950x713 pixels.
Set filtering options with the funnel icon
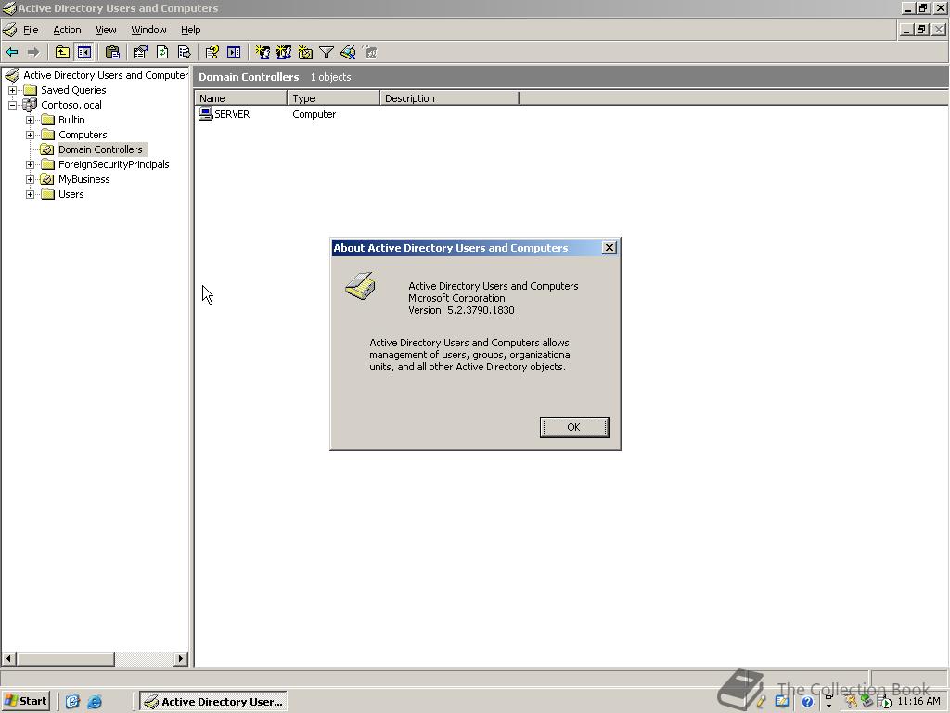[x=327, y=53]
